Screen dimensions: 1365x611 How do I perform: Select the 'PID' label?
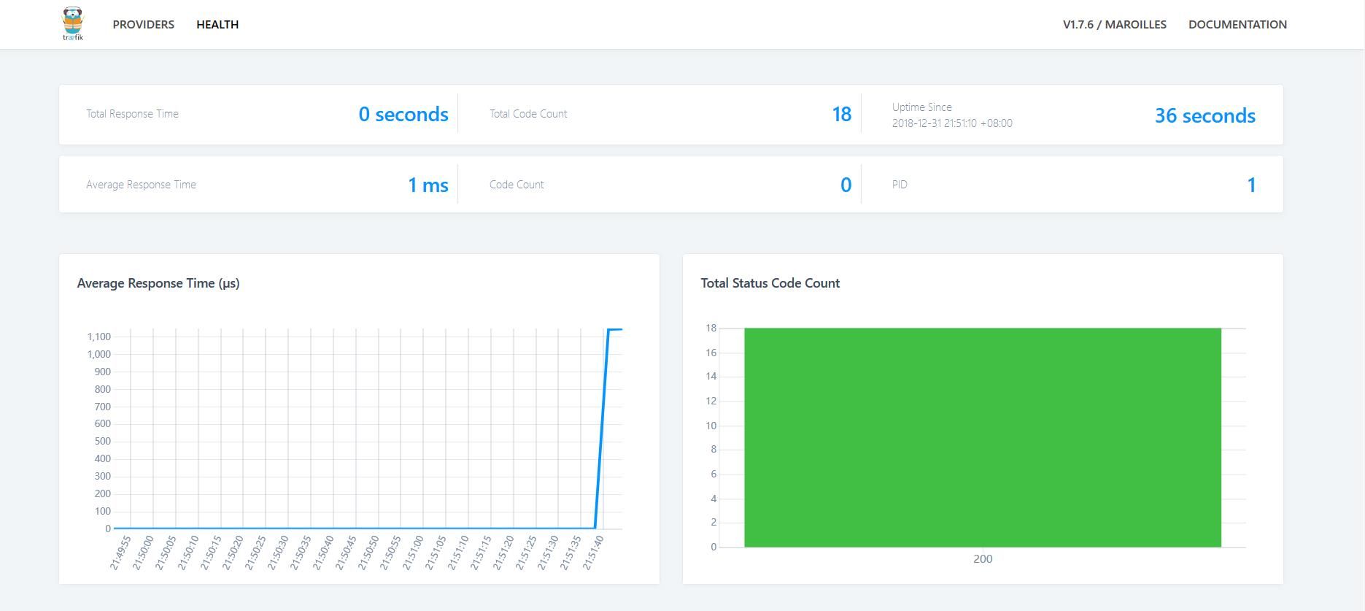coord(900,185)
